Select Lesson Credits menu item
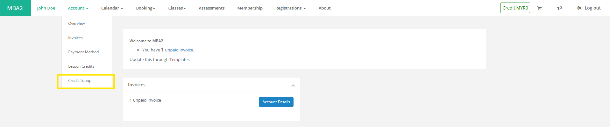 coord(81,66)
